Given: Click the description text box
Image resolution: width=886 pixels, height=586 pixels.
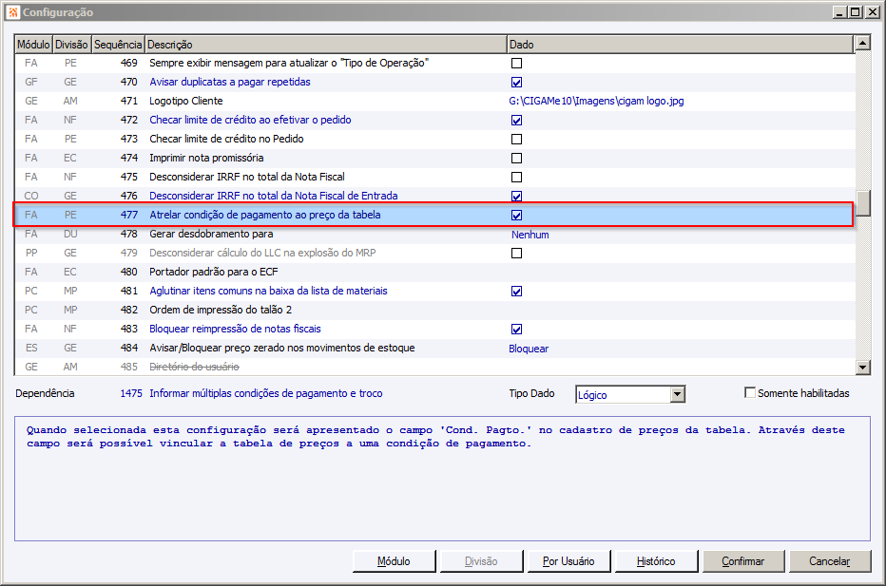Looking at the screenshot, I should (x=442, y=479).
